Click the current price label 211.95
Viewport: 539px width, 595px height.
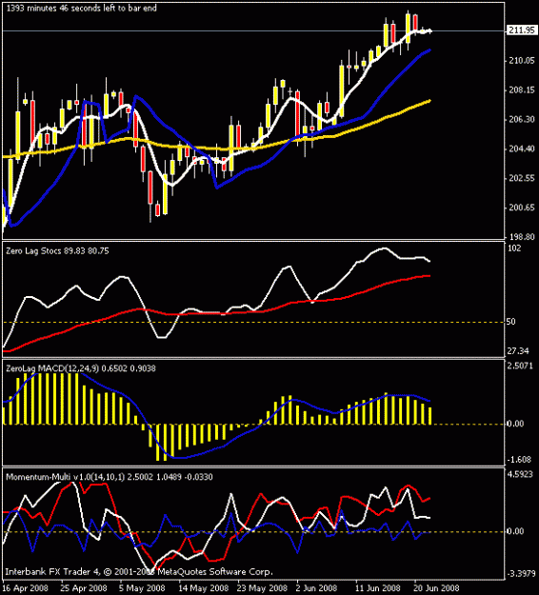[522, 30]
